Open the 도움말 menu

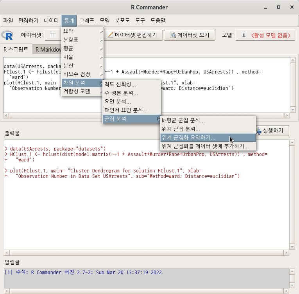158,21
